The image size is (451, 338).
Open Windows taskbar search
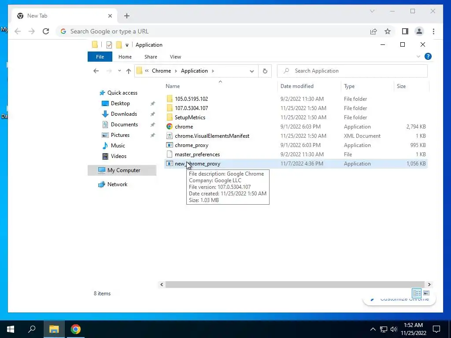(x=32, y=329)
